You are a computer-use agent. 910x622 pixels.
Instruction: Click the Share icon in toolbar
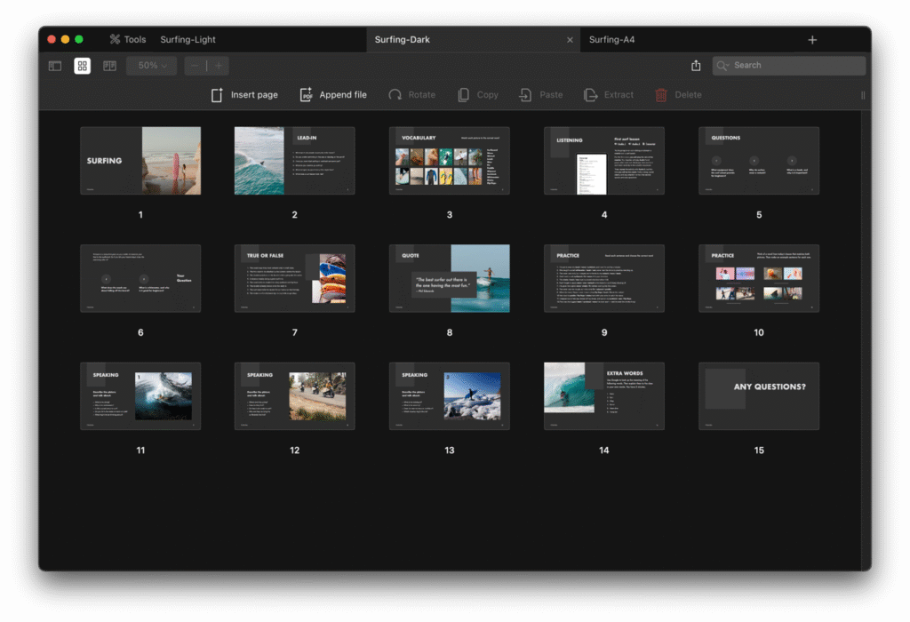(x=696, y=66)
